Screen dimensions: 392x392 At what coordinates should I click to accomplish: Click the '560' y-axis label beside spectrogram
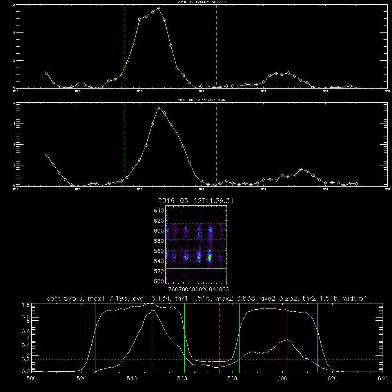pos(159,251)
